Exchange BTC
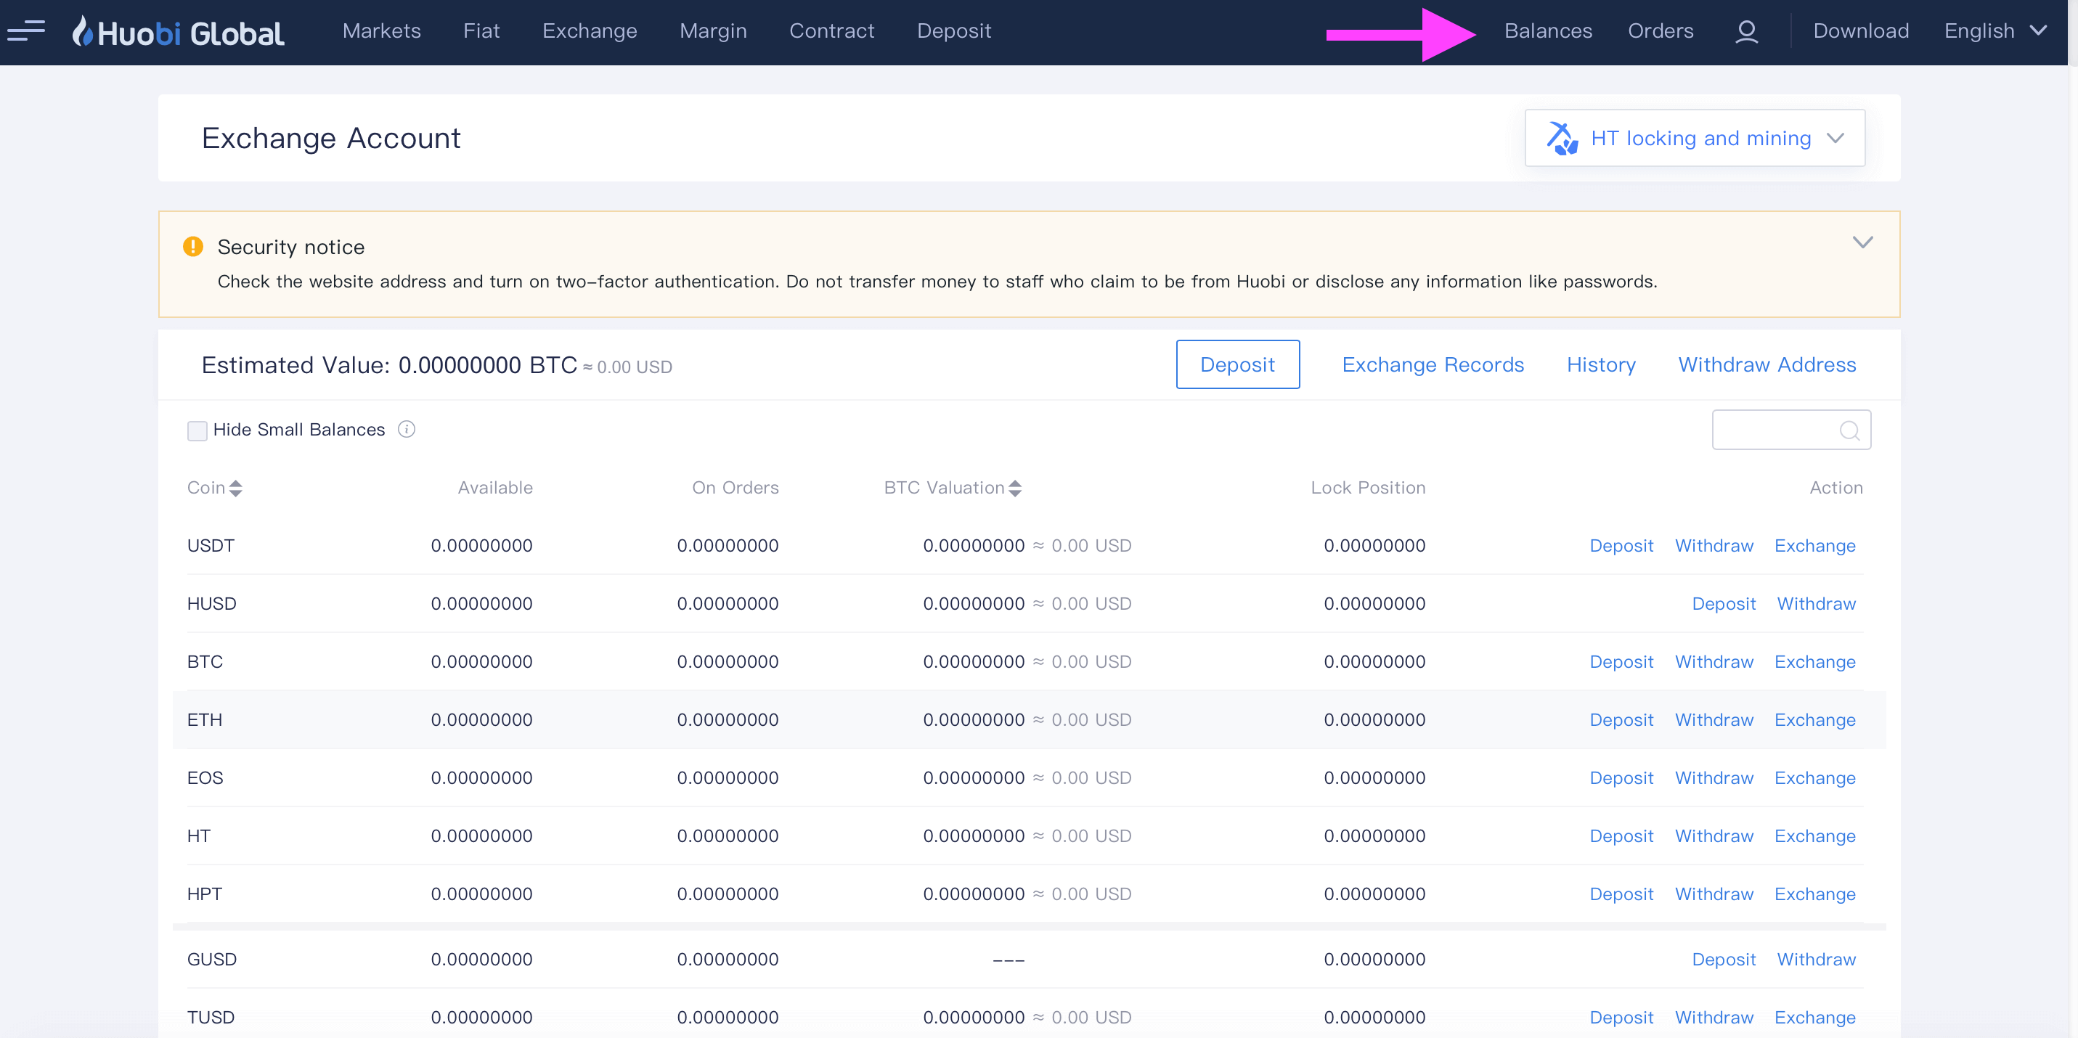The width and height of the screenshot is (2078, 1038). [x=1815, y=661]
